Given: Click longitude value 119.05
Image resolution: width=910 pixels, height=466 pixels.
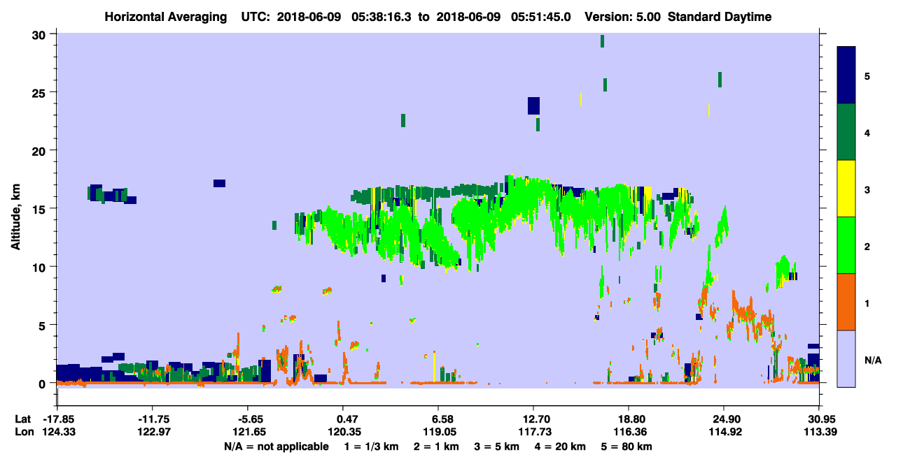Looking at the screenshot, I should coord(438,432).
